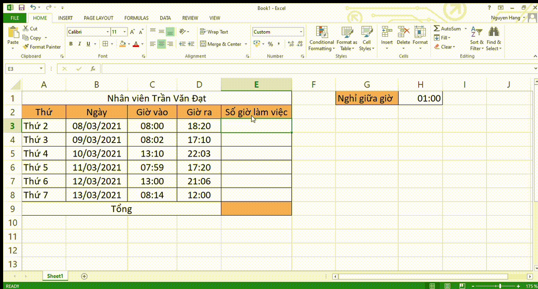Click the AutoSum sigma icon
This screenshot has width=538, height=289.
click(437, 29)
